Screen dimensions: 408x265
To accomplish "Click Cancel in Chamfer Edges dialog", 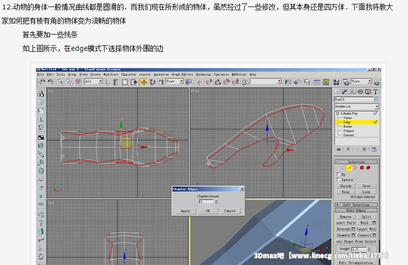I will coord(230,211).
